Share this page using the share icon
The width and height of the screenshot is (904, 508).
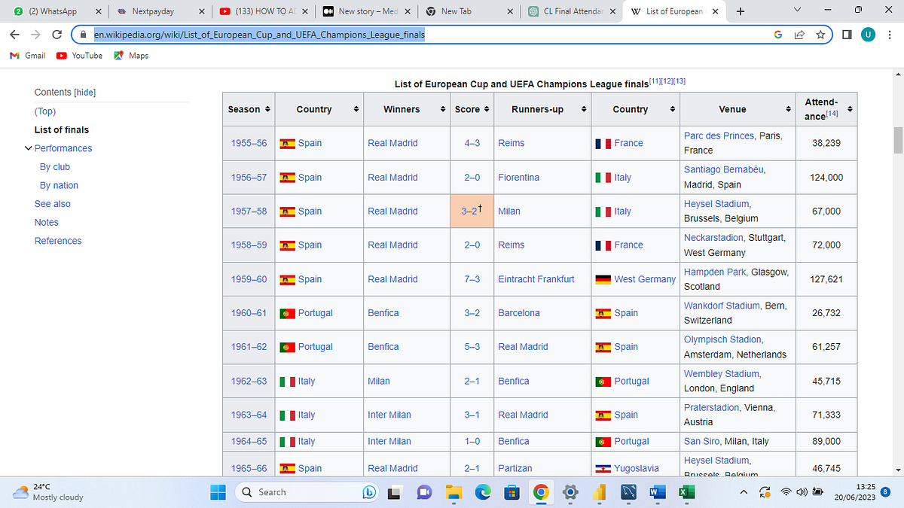799,35
